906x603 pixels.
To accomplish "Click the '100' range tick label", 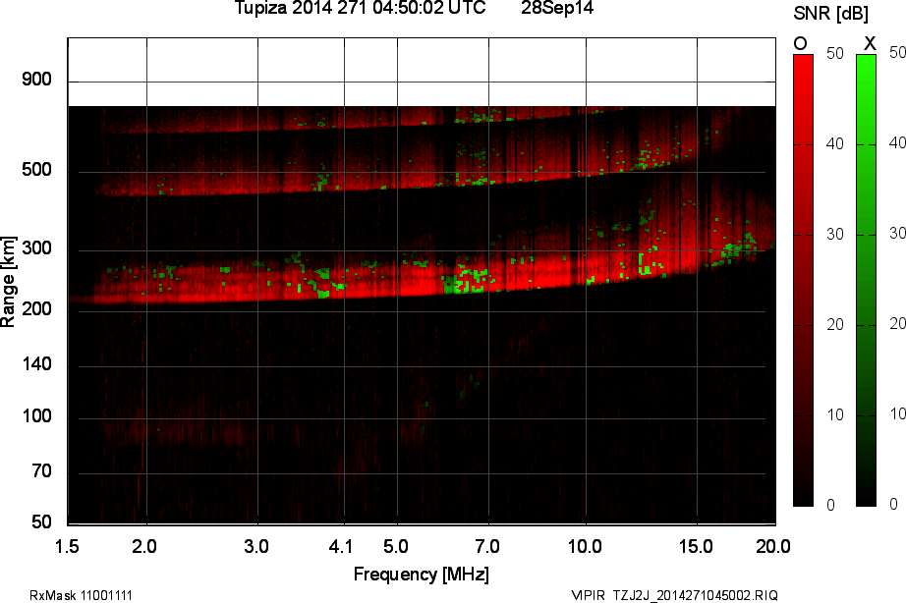I will (36, 415).
